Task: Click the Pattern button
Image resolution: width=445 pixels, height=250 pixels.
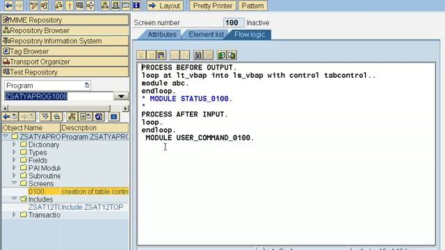Action: 252,6
